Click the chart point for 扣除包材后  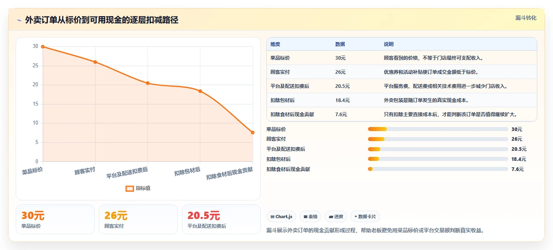(x=200, y=91)
